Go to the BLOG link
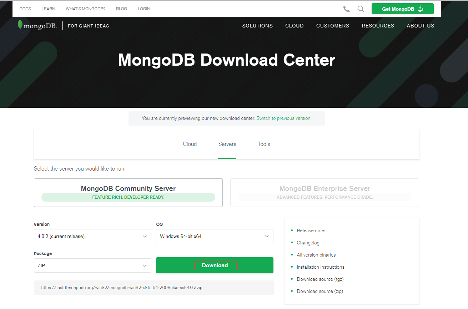Screen dimensions: 468x309 coord(121,9)
